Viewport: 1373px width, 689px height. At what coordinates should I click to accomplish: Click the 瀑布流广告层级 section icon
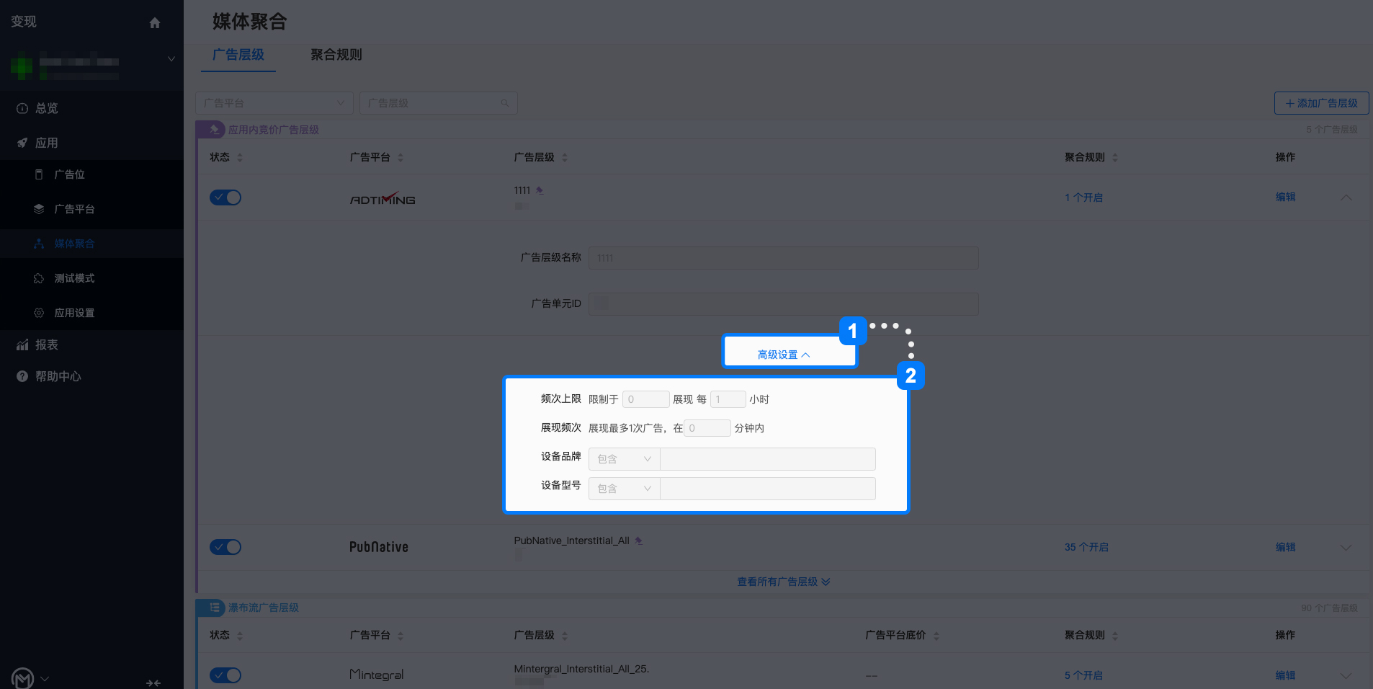pos(214,608)
